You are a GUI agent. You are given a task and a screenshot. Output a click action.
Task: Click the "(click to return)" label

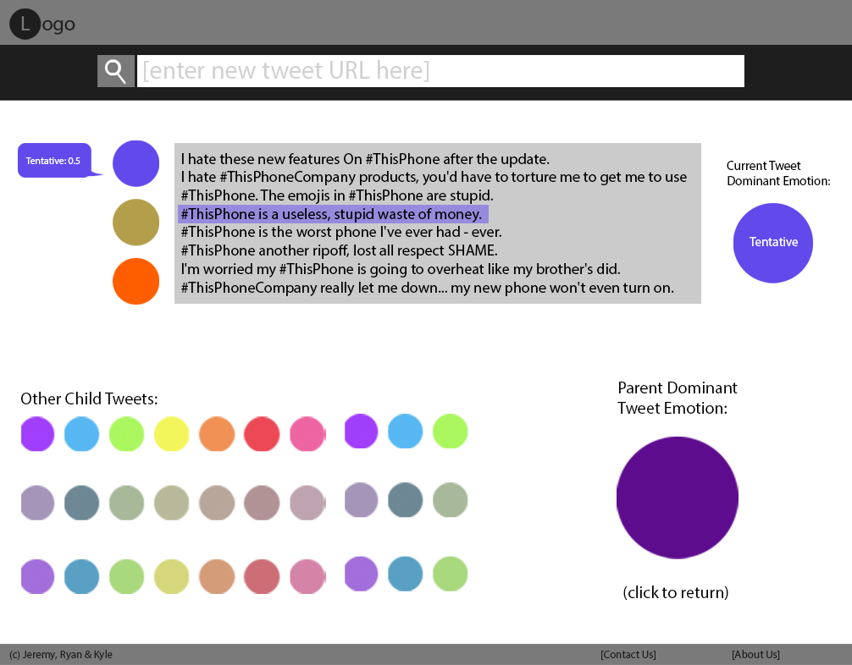click(675, 592)
